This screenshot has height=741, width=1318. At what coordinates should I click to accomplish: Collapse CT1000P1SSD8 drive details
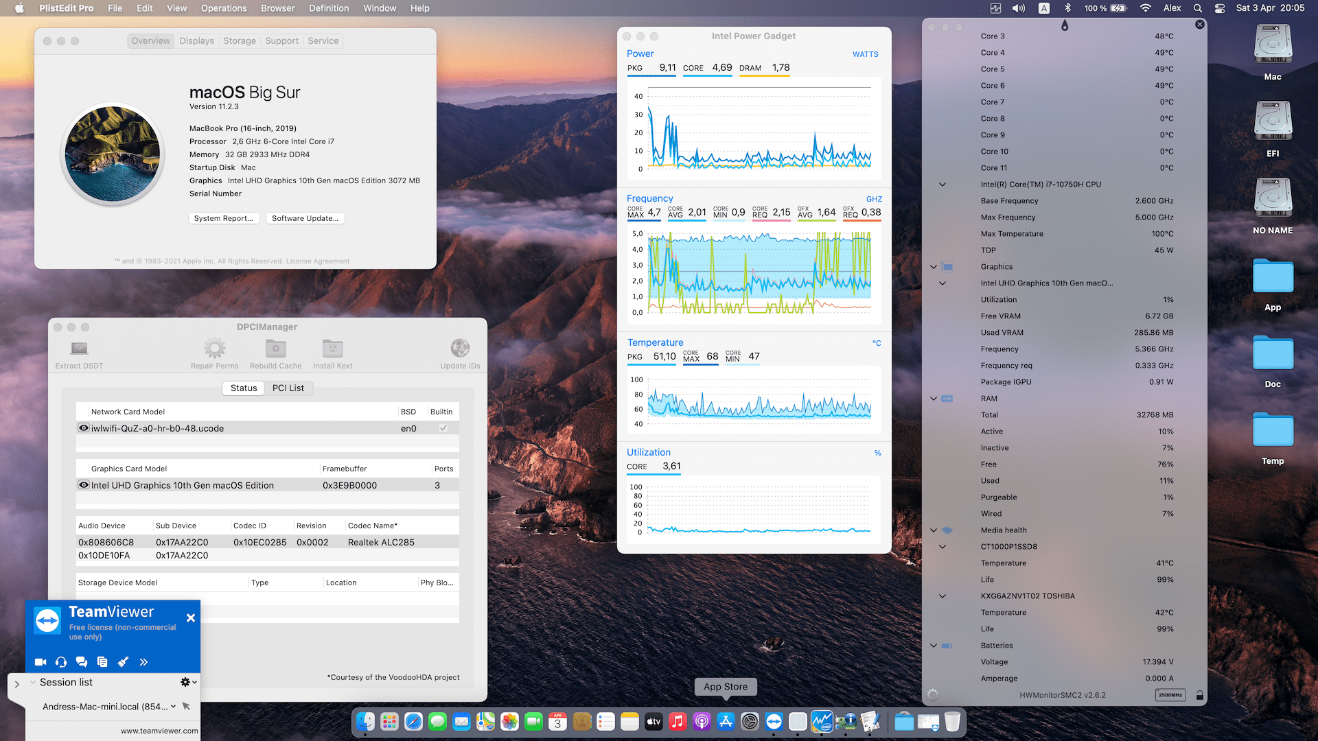coord(943,547)
